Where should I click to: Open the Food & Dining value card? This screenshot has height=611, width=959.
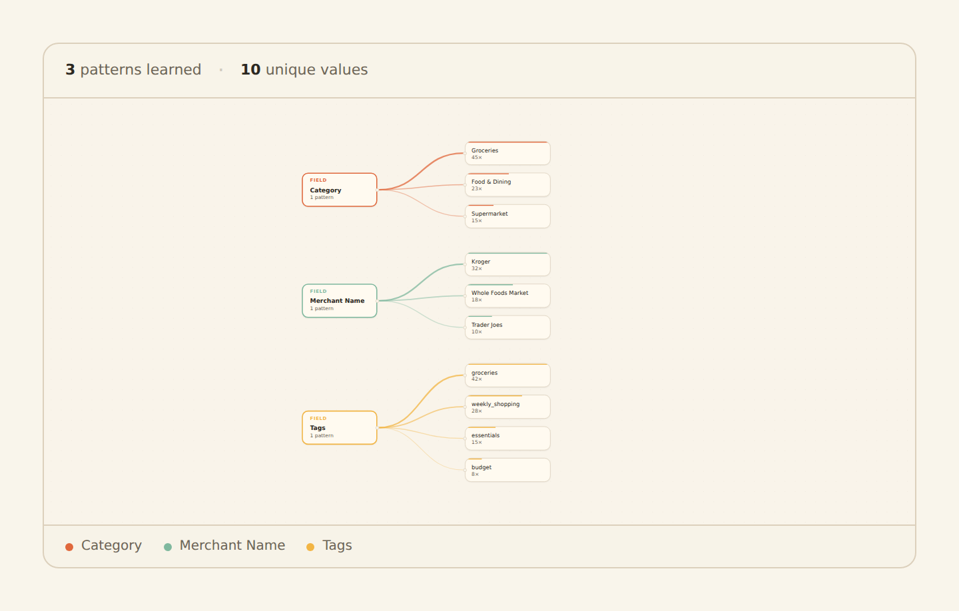pyautogui.click(x=507, y=184)
